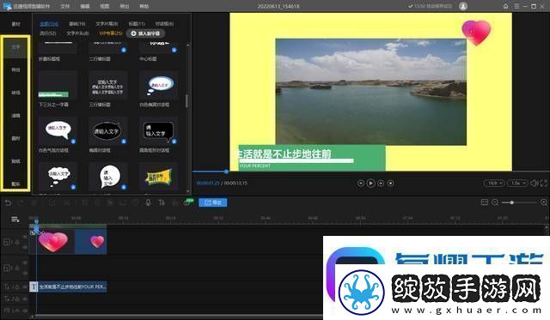Select the white subtitle text in preview
Image resolution: width=550 pixels, height=320 pixels.
(283, 154)
